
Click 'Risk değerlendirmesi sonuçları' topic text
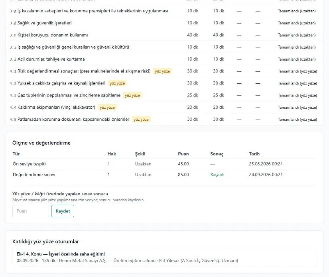pyautogui.click(x=84, y=71)
